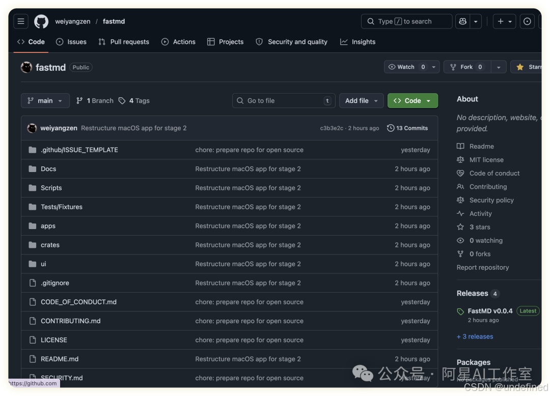Viewport: 550px width, 396px height.
Task: Click the GitHub Octocat logo
Action: (x=41, y=21)
